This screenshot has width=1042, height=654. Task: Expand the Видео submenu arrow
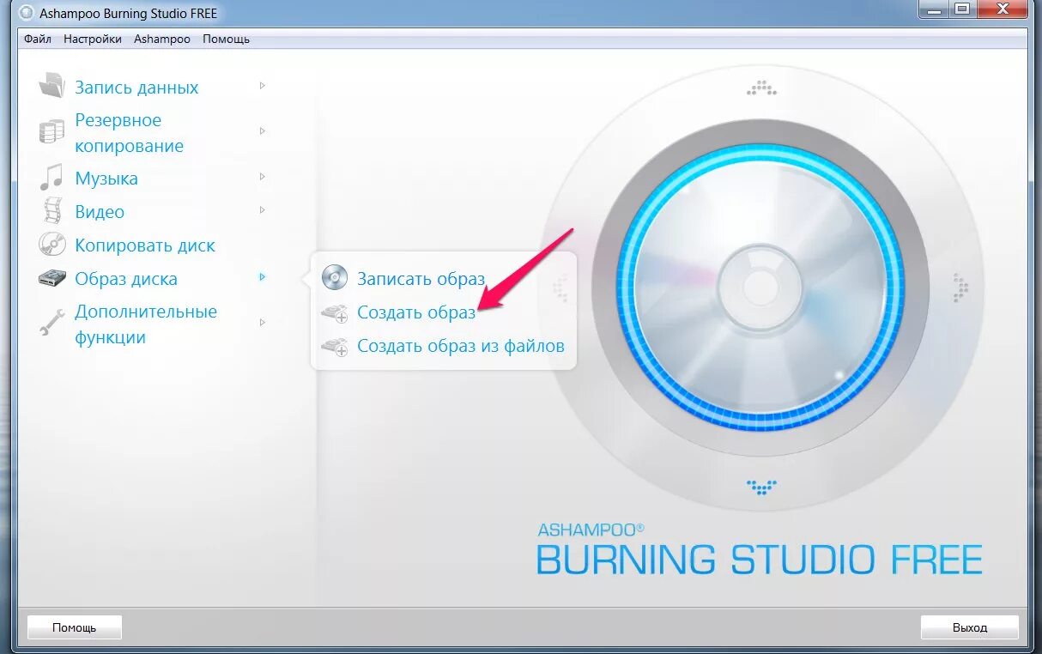click(x=263, y=210)
